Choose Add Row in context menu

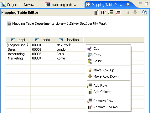tap(108, 85)
